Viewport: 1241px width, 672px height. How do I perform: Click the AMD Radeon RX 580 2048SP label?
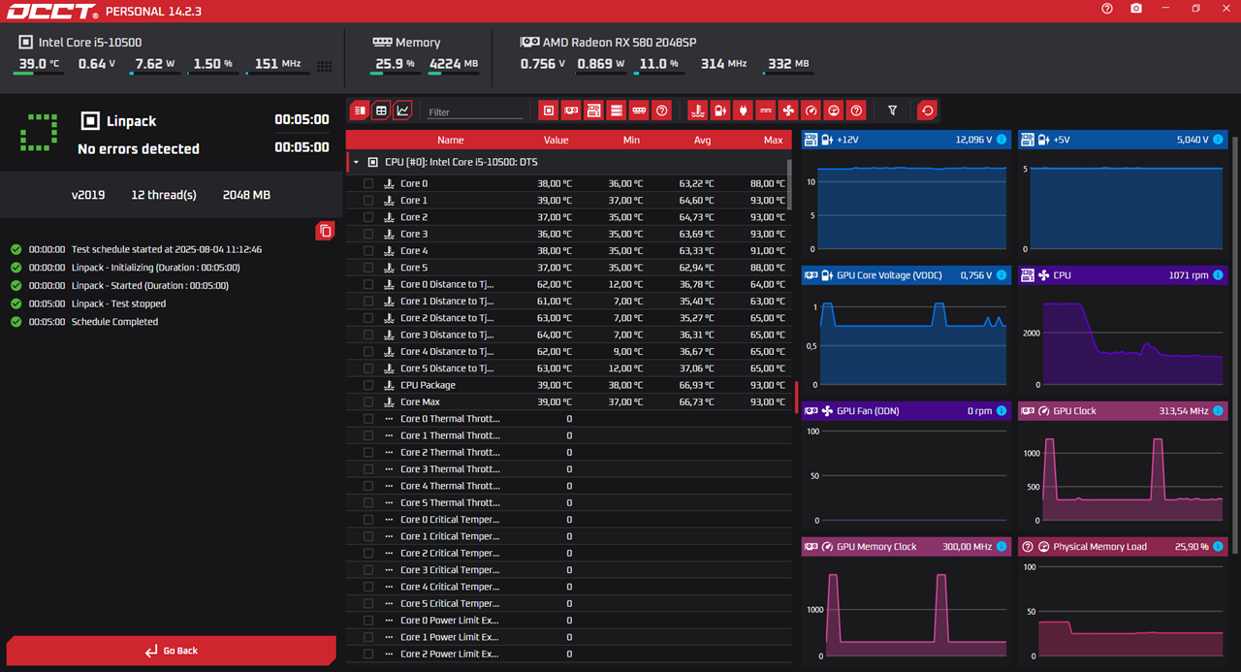click(x=620, y=43)
